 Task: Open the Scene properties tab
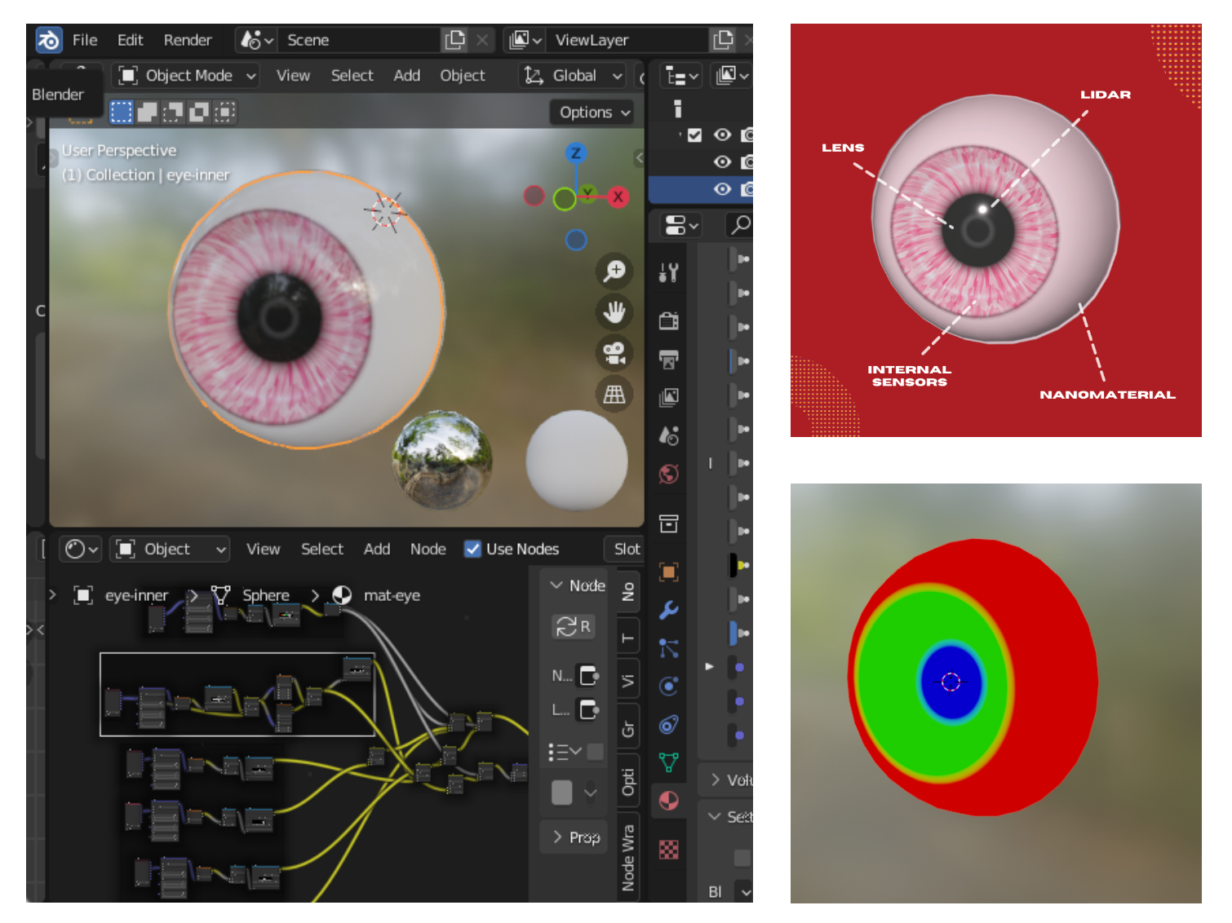coord(669,435)
